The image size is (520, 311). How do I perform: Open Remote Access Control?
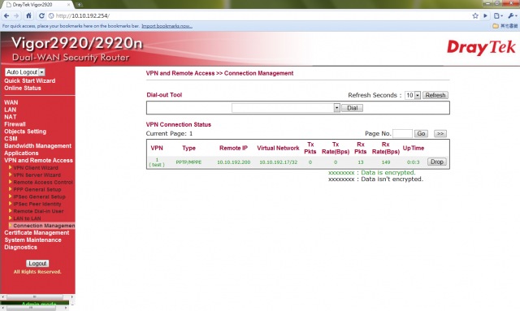point(43,183)
